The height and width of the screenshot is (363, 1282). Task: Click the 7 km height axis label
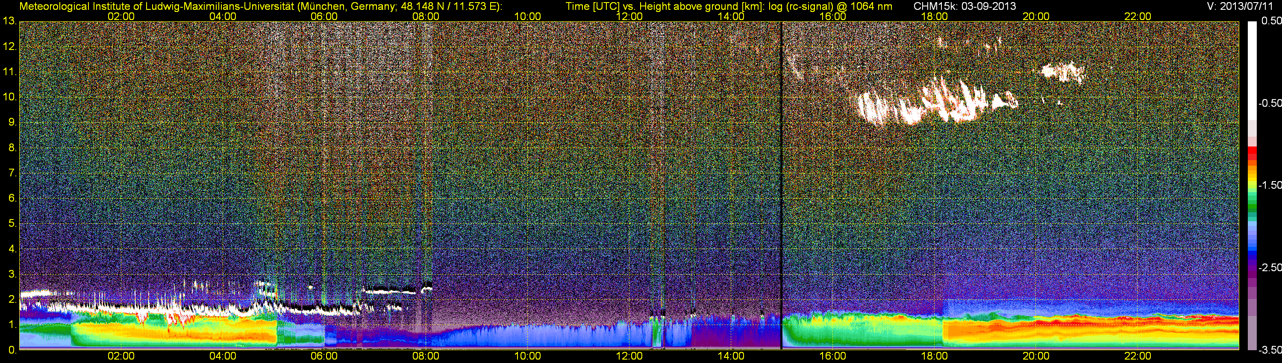(12, 173)
